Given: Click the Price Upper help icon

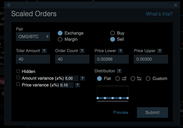Looking at the screenshot, I should click(160, 51).
